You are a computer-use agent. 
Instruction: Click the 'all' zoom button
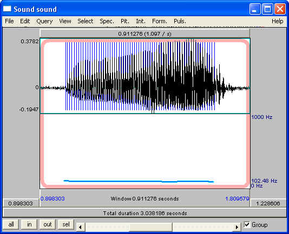11,224
